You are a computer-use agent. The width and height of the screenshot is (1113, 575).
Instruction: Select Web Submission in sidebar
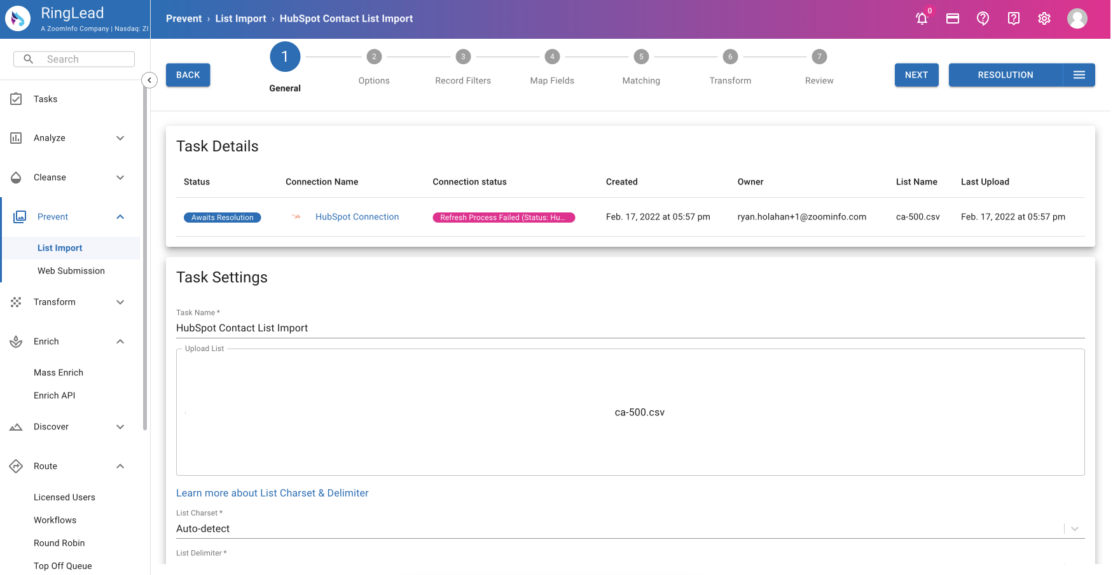tap(71, 271)
